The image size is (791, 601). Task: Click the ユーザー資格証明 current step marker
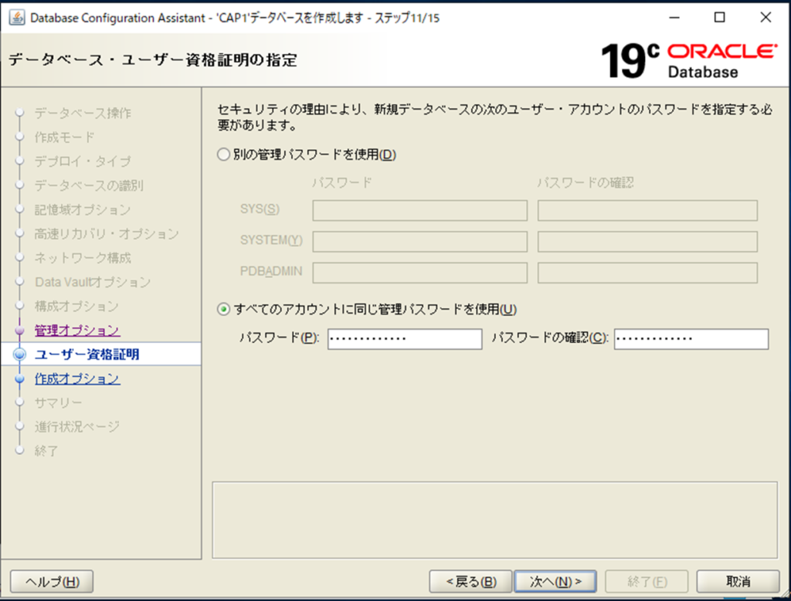point(20,355)
